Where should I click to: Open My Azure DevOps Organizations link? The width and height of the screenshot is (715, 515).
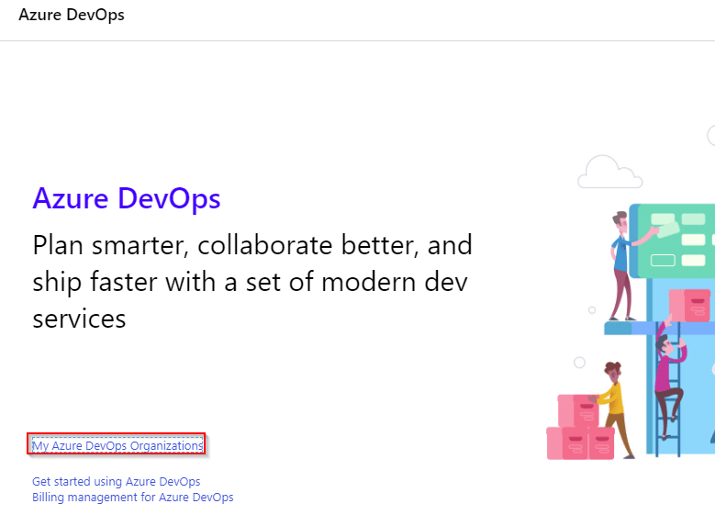117,445
